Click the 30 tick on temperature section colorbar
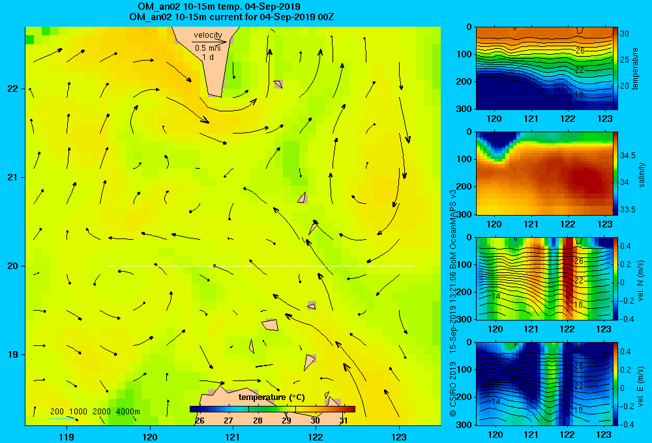Viewport: 652px width, 443px height. click(625, 34)
